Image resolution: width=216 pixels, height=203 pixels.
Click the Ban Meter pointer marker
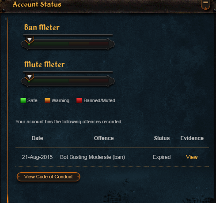point(30,40)
